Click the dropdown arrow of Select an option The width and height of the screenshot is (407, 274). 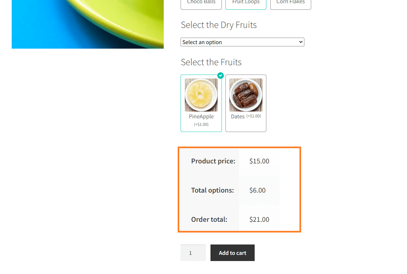[301, 42]
